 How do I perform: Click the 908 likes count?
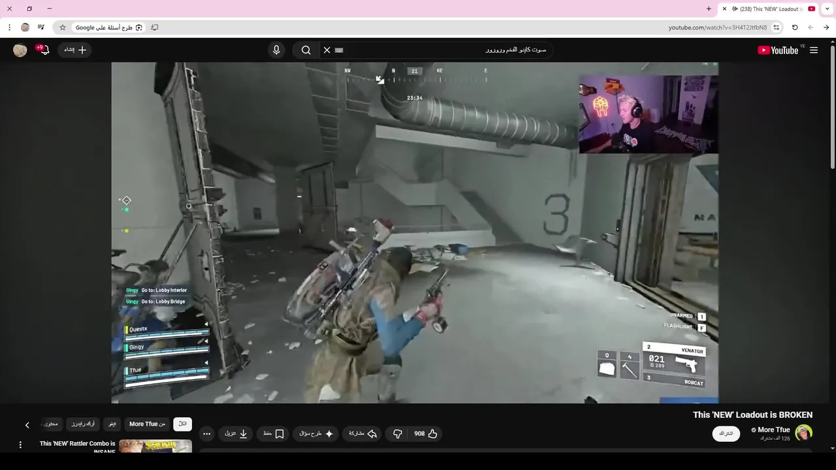pyautogui.click(x=419, y=433)
